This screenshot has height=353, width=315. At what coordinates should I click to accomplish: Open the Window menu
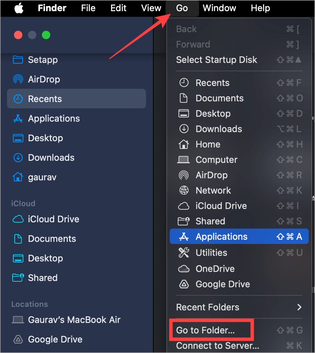pyautogui.click(x=219, y=8)
